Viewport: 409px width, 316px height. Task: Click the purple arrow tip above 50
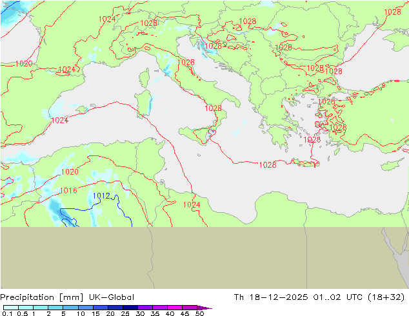204,308
